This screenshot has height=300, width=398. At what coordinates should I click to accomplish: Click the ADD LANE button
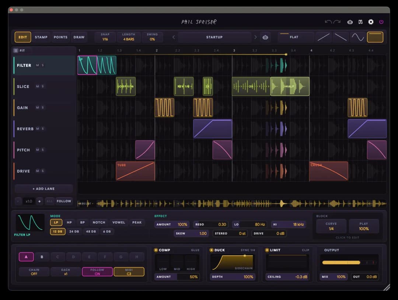coord(43,189)
